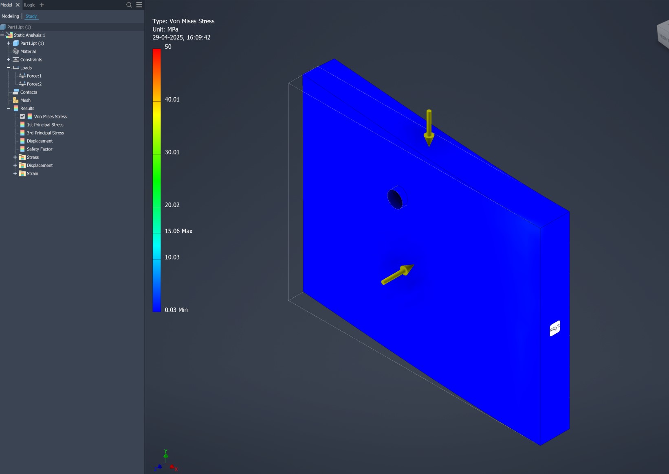669x474 pixels.
Task: Click the stress color bar legend
Action: click(156, 180)
